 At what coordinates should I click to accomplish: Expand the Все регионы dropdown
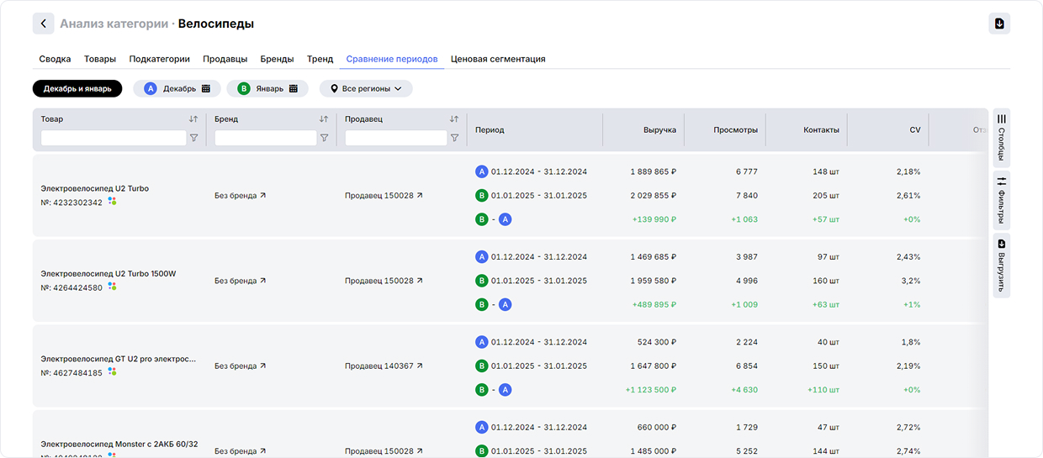click(x=366, y=88)
